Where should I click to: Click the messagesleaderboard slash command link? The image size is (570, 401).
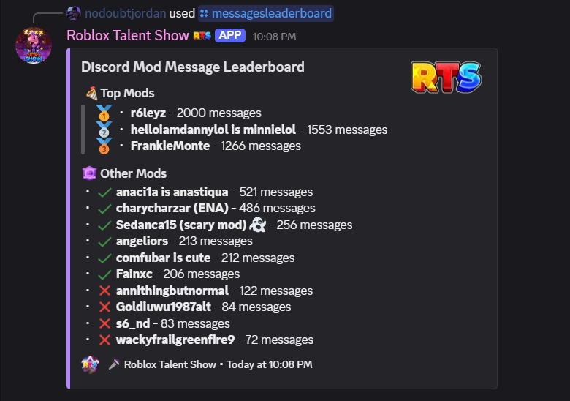click(x=266, y=13)
